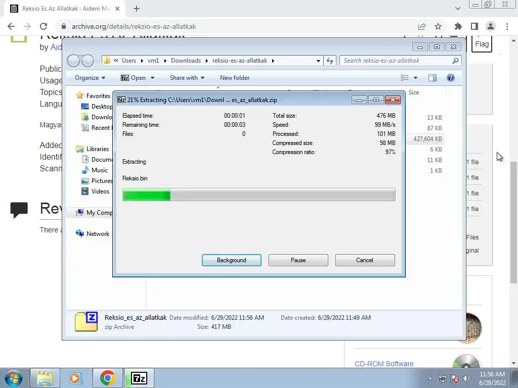Open the CD-ROM Software link
The height and width of the screenshot is (388, 518).
(x=384, y=364)
